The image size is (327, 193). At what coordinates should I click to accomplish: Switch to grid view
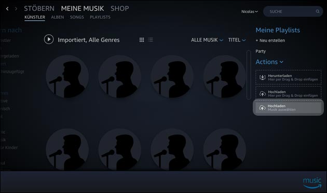[x=142, y=39]
